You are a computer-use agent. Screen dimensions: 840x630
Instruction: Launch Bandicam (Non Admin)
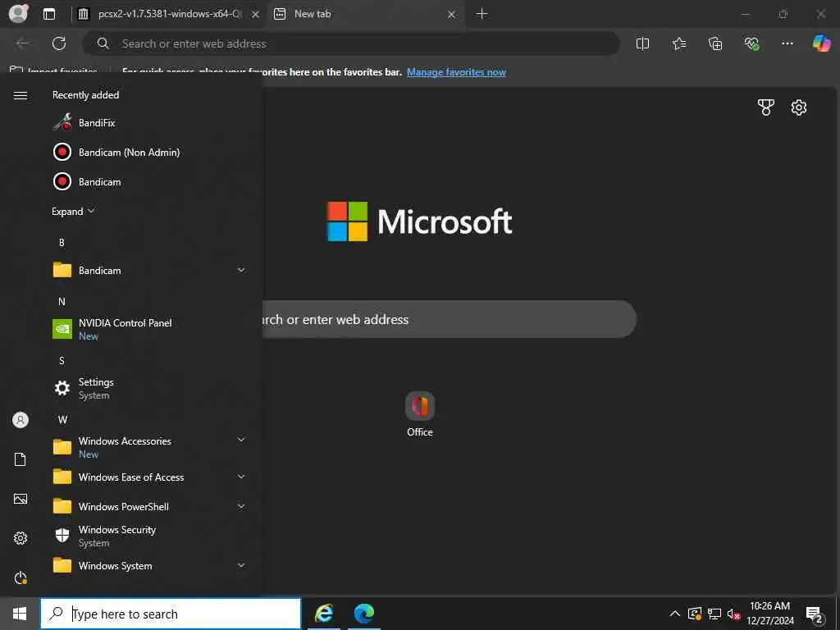tap(148, 152)
